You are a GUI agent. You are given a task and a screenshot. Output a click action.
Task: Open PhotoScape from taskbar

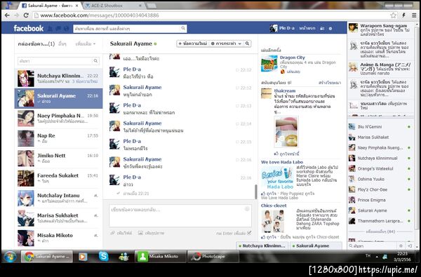tap(213, 257)
